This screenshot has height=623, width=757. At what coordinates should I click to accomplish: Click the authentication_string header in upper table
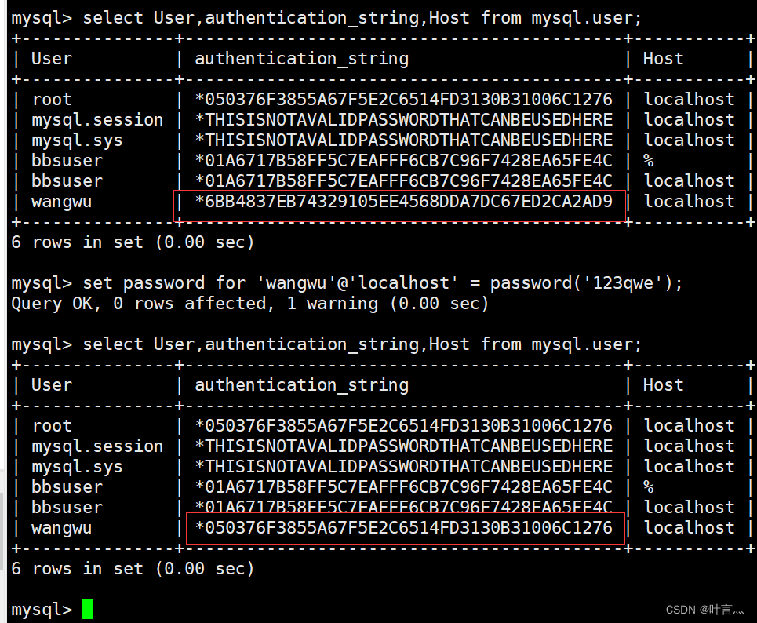(x=301, y=58)
